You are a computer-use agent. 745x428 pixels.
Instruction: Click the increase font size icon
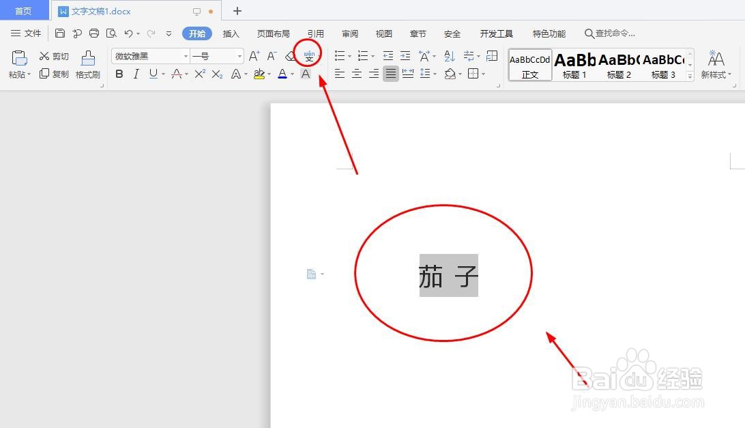(253, 56)
